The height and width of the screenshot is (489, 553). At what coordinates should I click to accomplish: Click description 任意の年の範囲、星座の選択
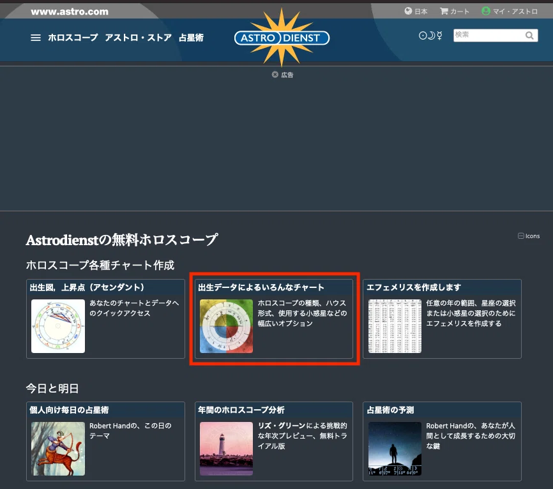471,313
